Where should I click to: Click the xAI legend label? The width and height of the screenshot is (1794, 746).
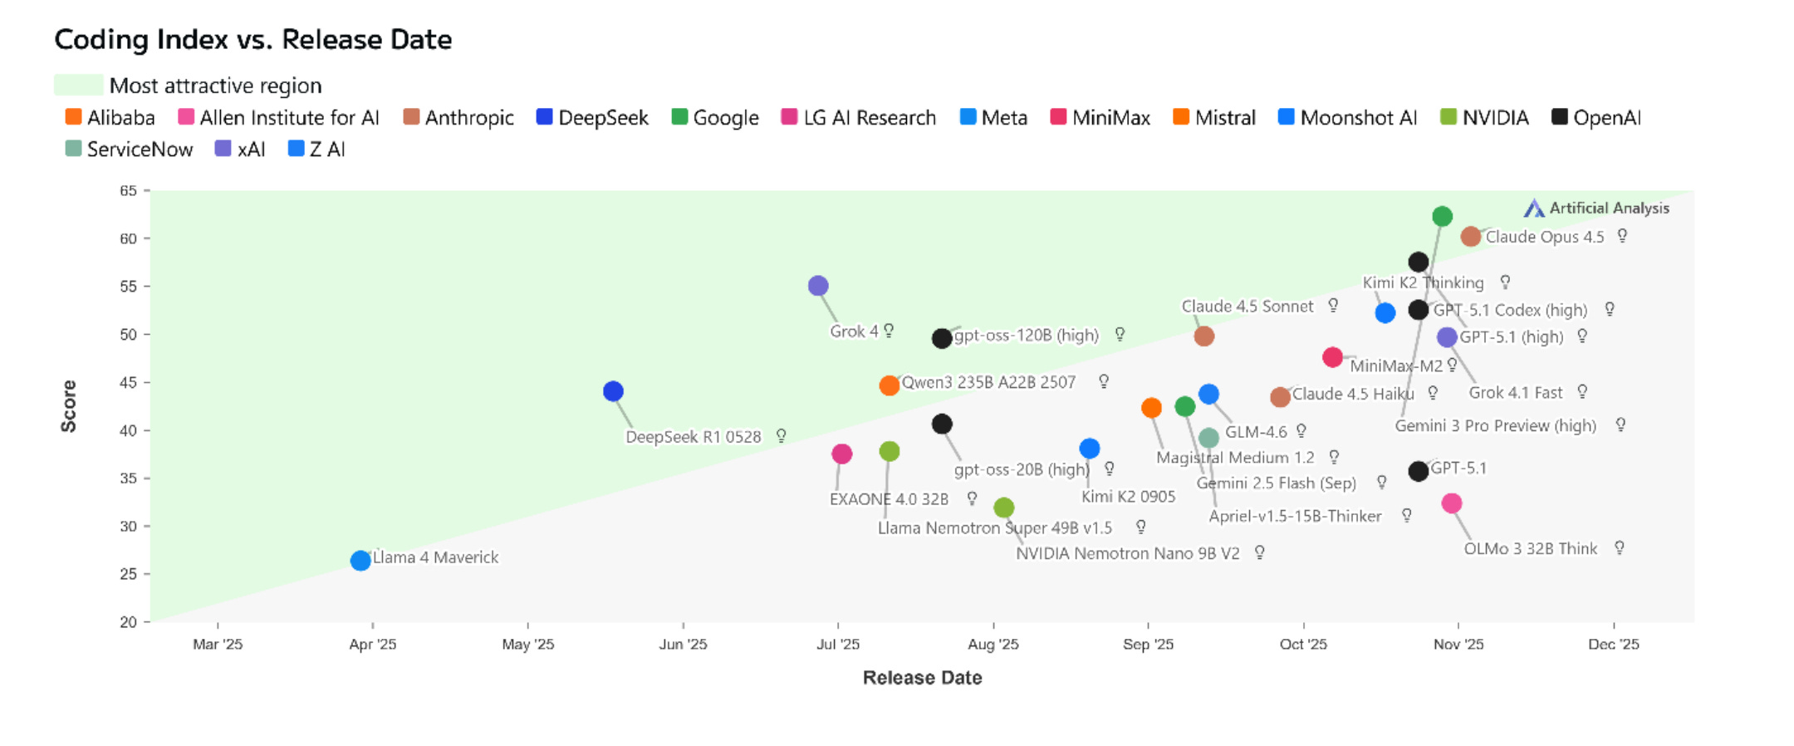click(251, 150)
